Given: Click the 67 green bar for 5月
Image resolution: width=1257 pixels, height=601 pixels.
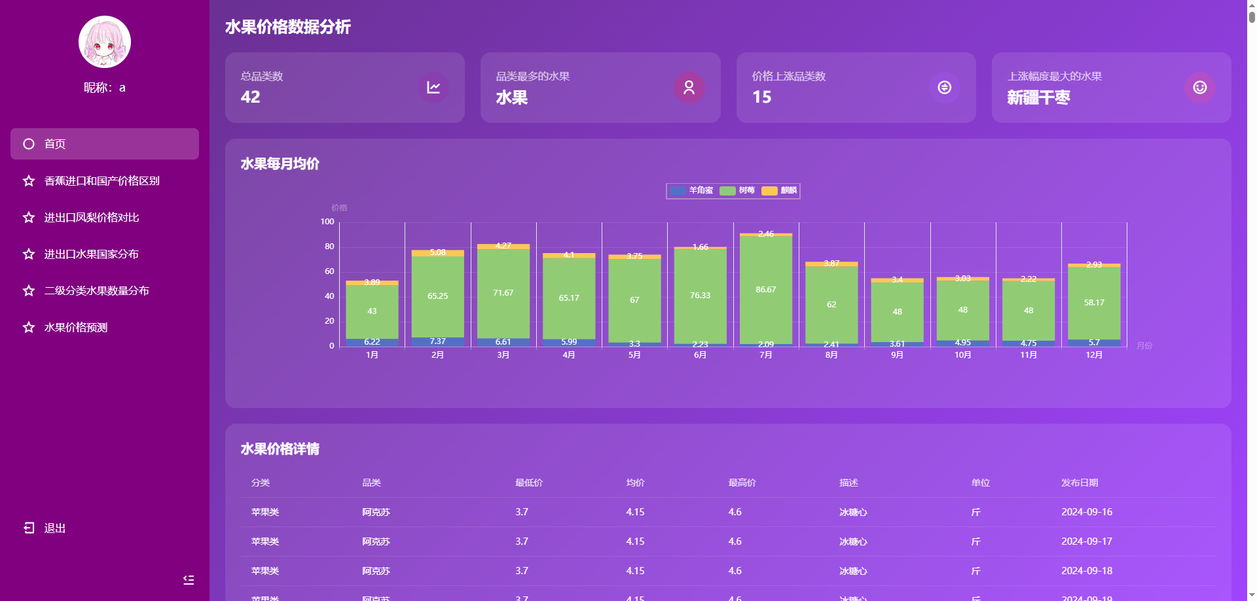Looking at the screenshot, I should point(634,301).
